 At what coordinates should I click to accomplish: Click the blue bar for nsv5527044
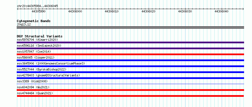point(130,72)
